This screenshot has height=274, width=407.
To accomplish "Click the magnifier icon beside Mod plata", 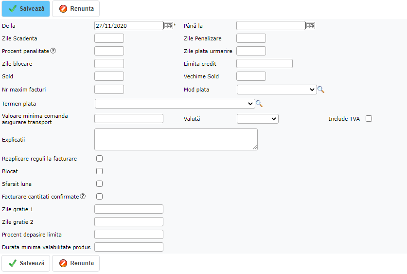I will tap(321, 90).
